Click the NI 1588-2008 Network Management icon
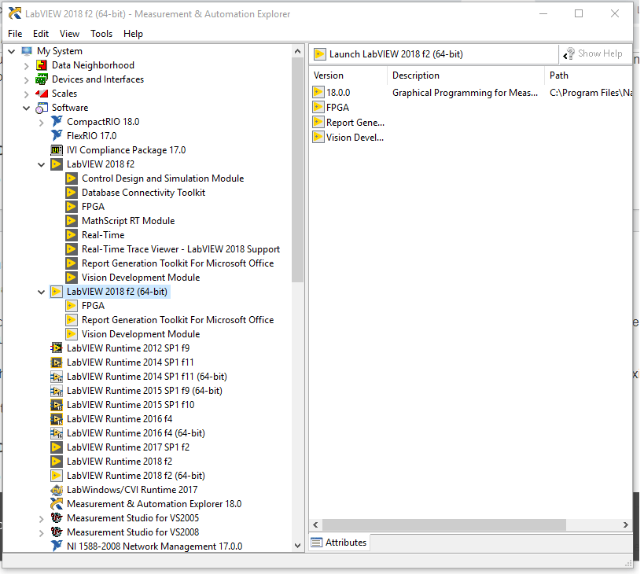 click(x=57, y=546)
